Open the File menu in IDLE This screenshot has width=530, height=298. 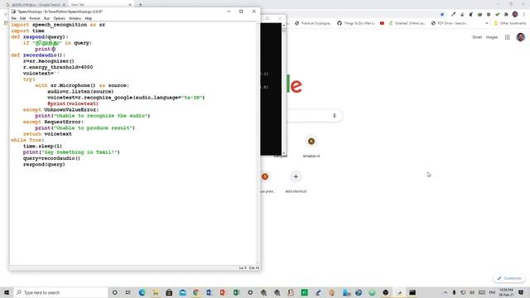tap(13, 18)
